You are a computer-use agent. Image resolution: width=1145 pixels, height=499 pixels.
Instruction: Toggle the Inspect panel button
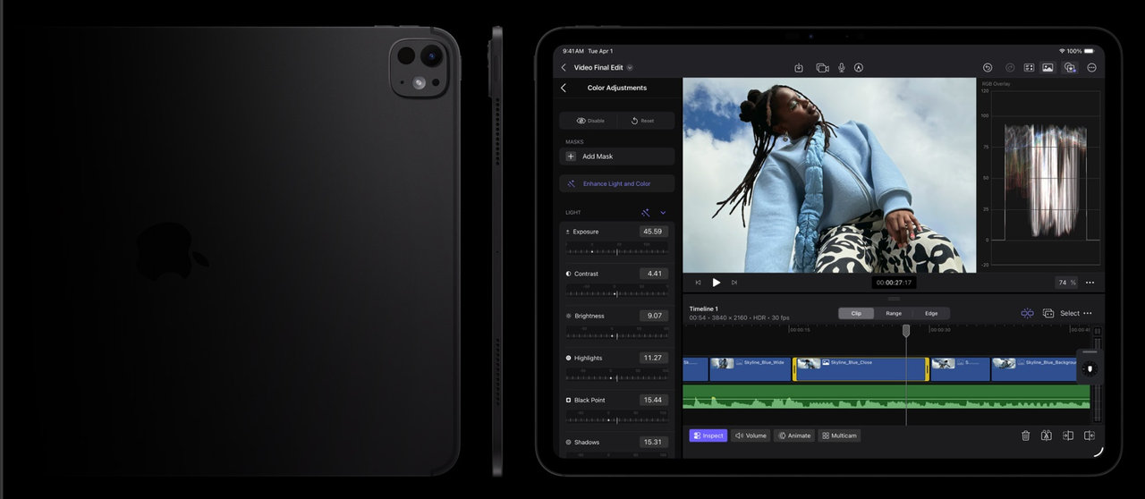pos(708,436)
